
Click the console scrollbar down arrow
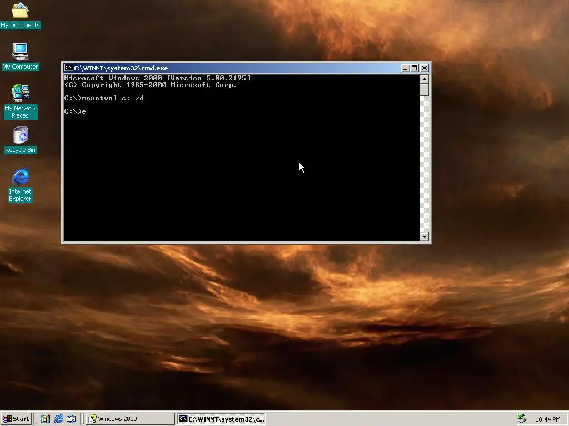[424, 236]
